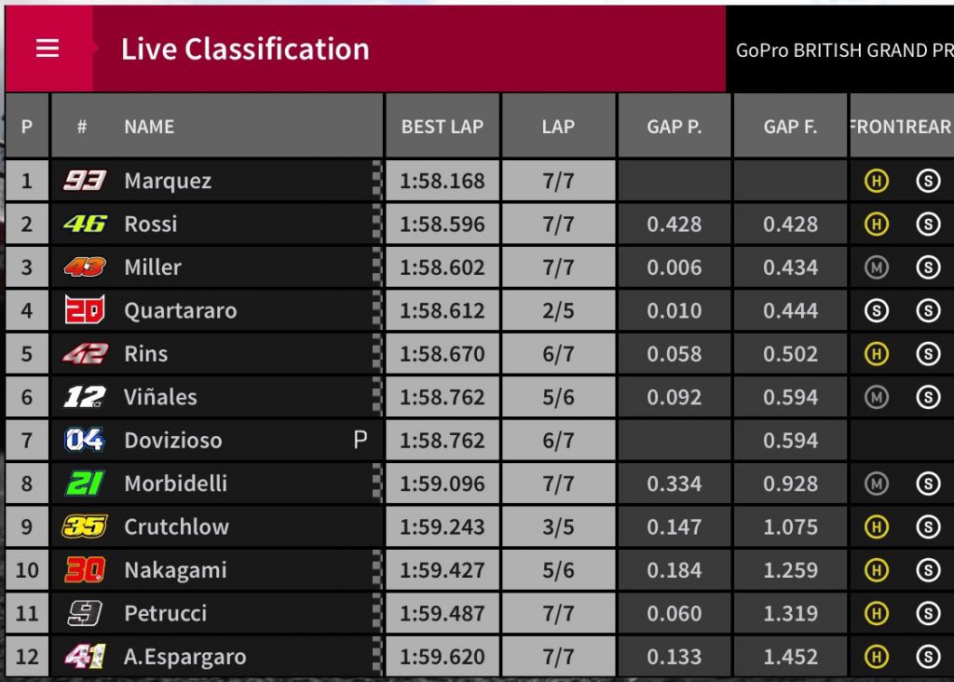The image size is (954, 682).
Task: Click Crutchlow's number 35 badge
Action: (x=84, y=526)
